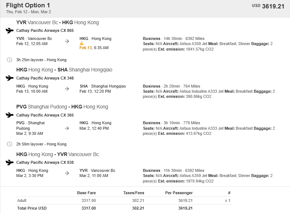Click the Total Price USD row label
Viewport: 290px width, 214px height.
(x=32, y=208)
